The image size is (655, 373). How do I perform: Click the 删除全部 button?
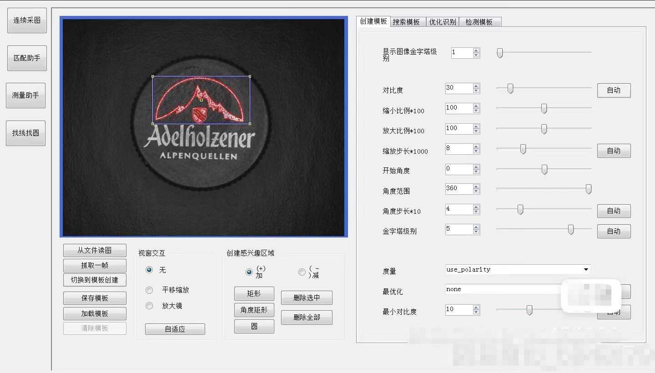click(x=307, y=317)
